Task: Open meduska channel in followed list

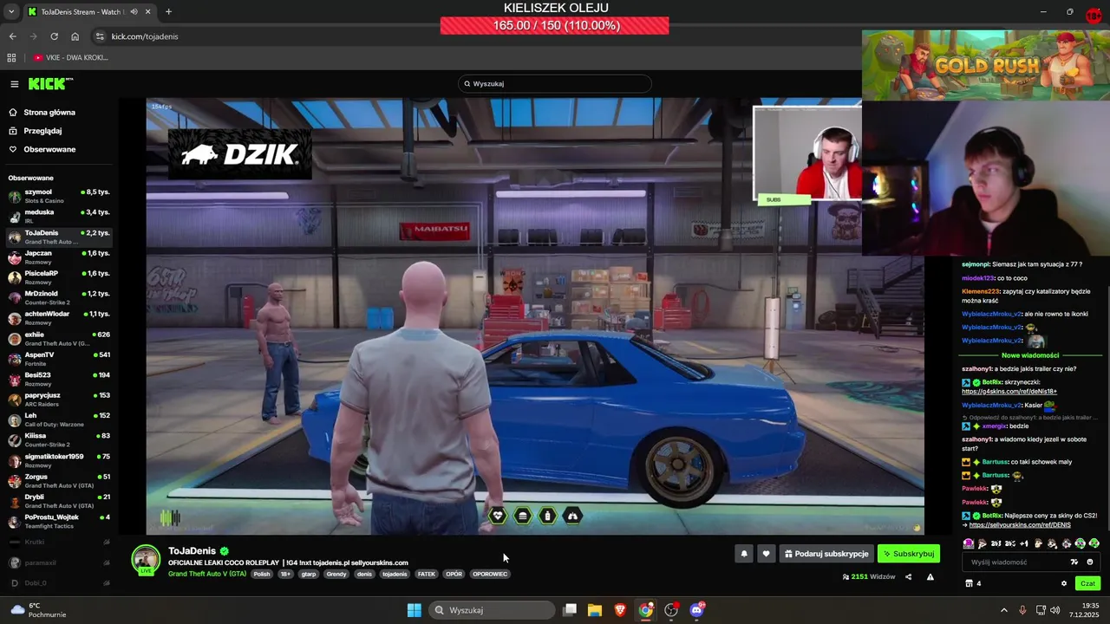Action: click(x=59, y=216)
